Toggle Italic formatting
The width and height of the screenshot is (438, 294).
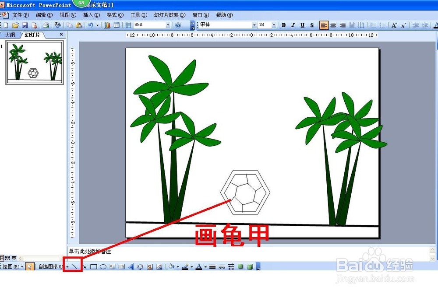(293, 25)
